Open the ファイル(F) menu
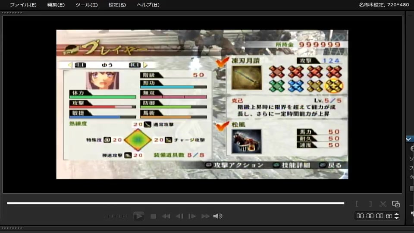 23,5
